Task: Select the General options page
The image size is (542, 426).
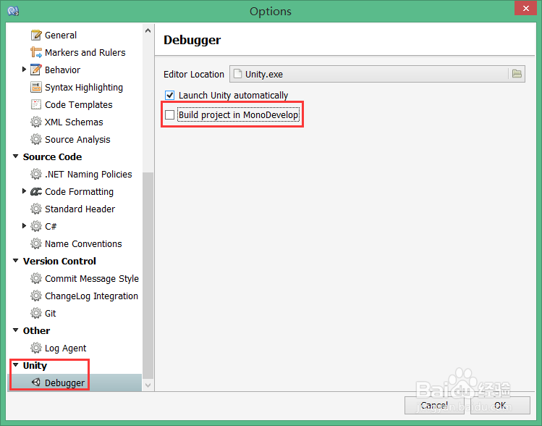Action: pos(61,35)
